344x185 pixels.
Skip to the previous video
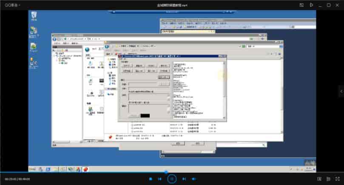160,179
